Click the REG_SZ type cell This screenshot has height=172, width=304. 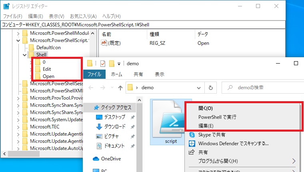157,43
